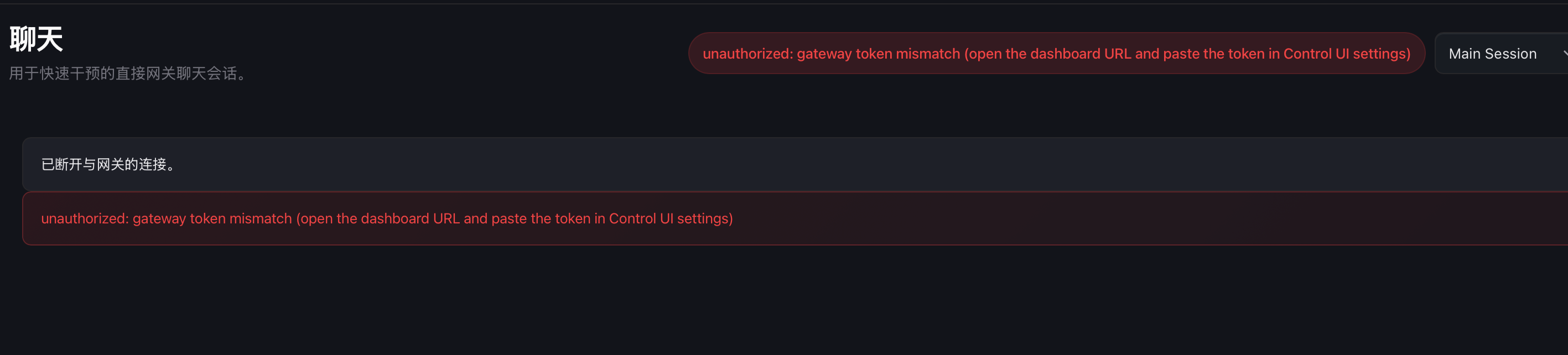The width and height of the screenshot is (1568, 355).
Task: Select the red unauthorized banner in chat
Action: 791,219
